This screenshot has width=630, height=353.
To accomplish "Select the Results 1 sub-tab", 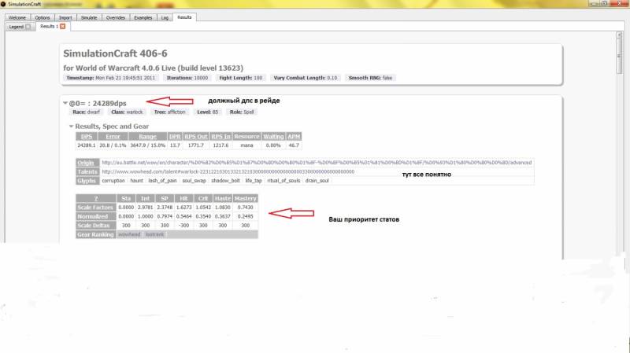I will click(49, 27).
